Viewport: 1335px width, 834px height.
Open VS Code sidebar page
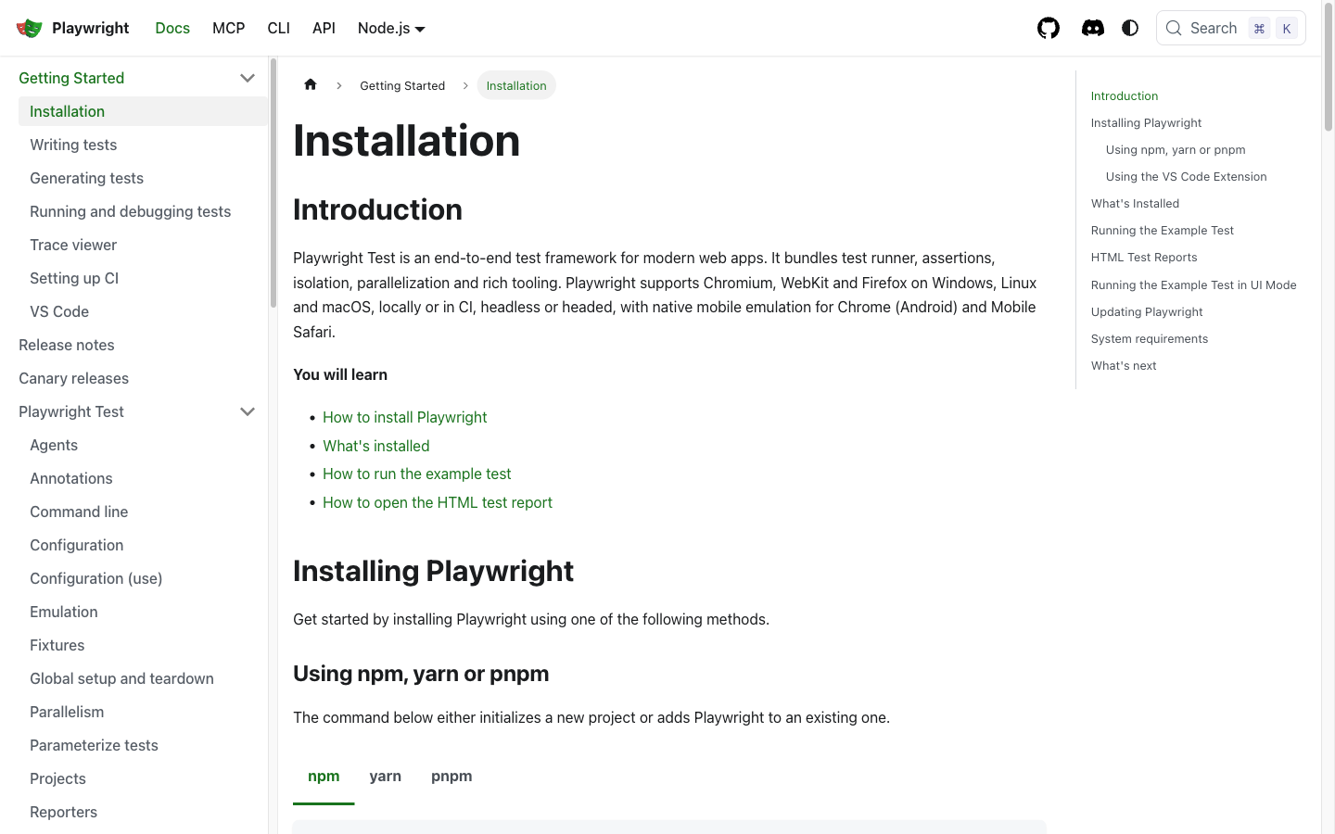[59, 311]
